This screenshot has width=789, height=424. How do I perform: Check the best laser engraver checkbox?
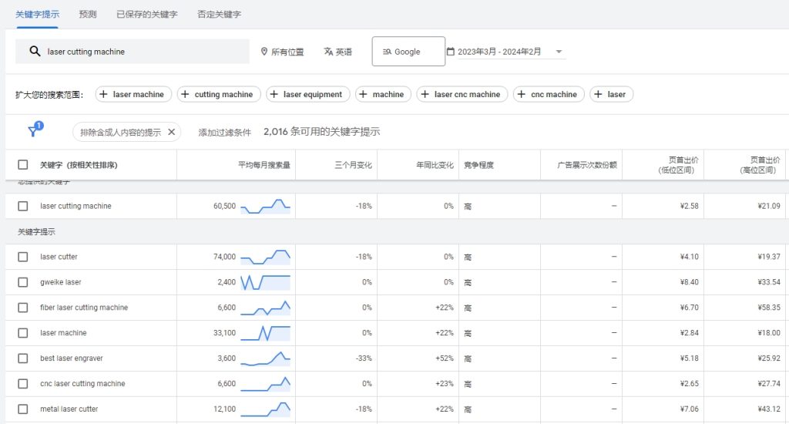pos(22,358)
